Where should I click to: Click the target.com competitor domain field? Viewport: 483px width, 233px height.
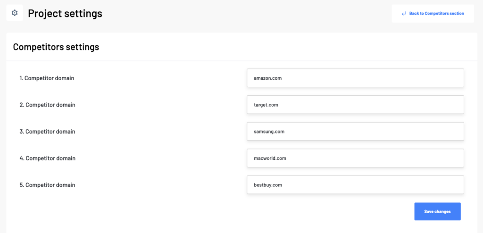point(355,105)
